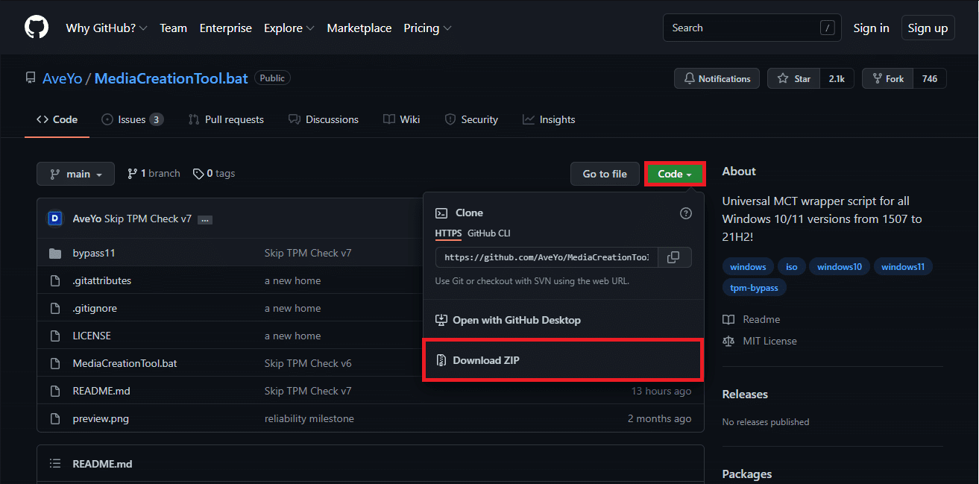Click the 746 fork count

[x=930, y=78]
